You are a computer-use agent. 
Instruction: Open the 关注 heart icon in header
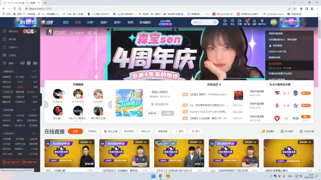[232, 22]
